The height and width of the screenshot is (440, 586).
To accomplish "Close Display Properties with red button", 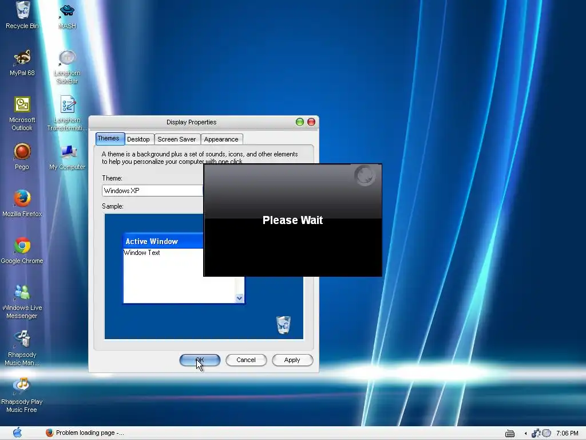I will (311, 122).
